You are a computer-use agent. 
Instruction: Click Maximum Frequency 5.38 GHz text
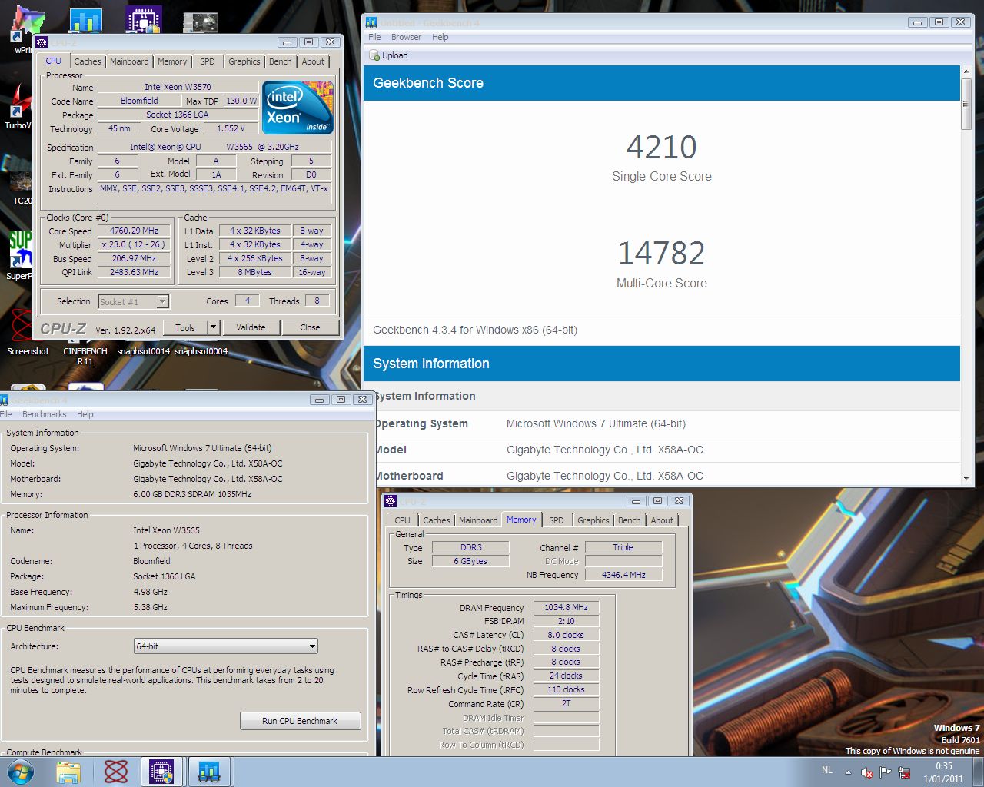click(x=150, y=607)
